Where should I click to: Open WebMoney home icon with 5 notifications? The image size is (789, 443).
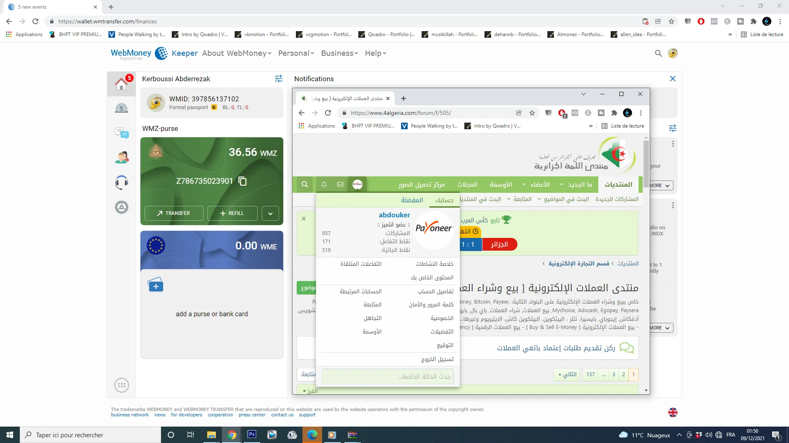[122, 83]
